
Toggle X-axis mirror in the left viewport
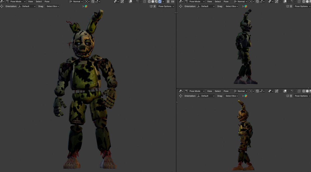154,6
